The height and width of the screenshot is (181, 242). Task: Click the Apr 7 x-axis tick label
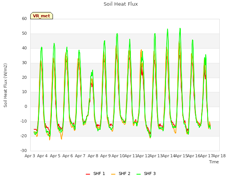pos(80,156)
